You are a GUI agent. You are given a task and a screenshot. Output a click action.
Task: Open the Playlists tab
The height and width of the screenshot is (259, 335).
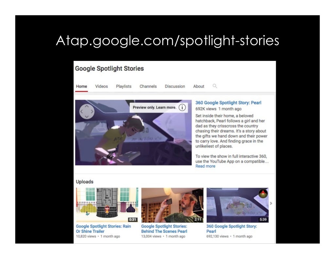click(124, 86)
